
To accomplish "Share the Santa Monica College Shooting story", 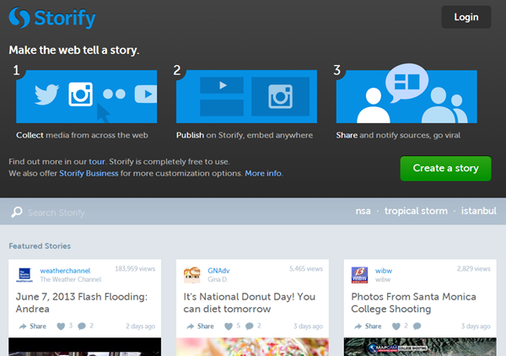I will coord(368,326).
